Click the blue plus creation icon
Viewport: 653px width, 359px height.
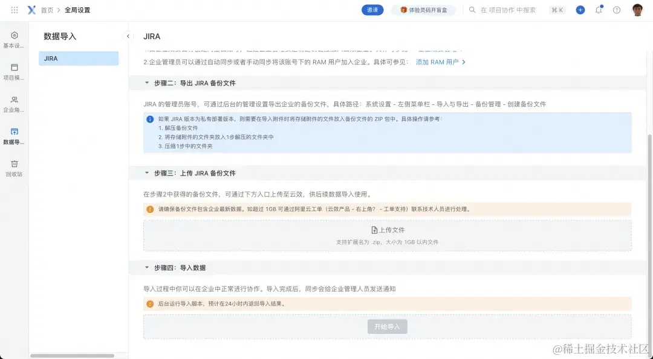[x=580, y=10]
